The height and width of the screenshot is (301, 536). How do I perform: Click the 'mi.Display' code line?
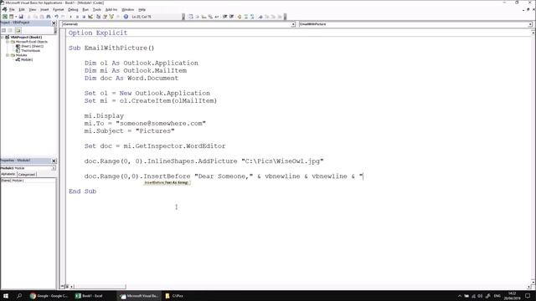(x=104, y=115)
